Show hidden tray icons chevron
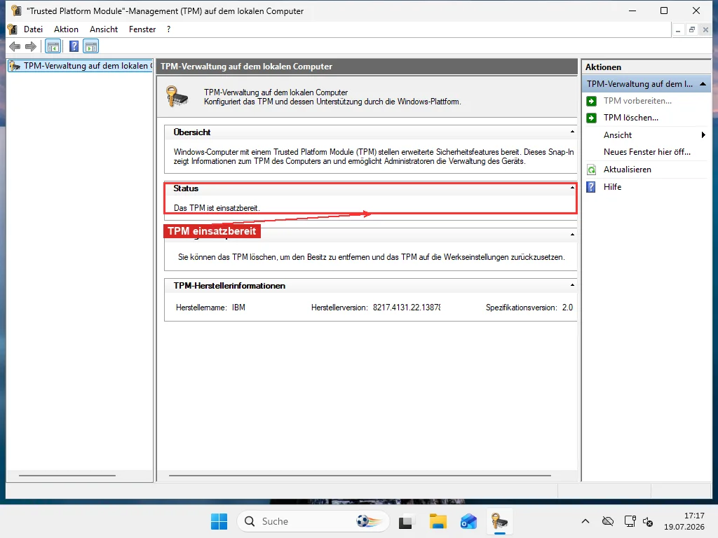This screenshot has width=718, height=538. 585,521
